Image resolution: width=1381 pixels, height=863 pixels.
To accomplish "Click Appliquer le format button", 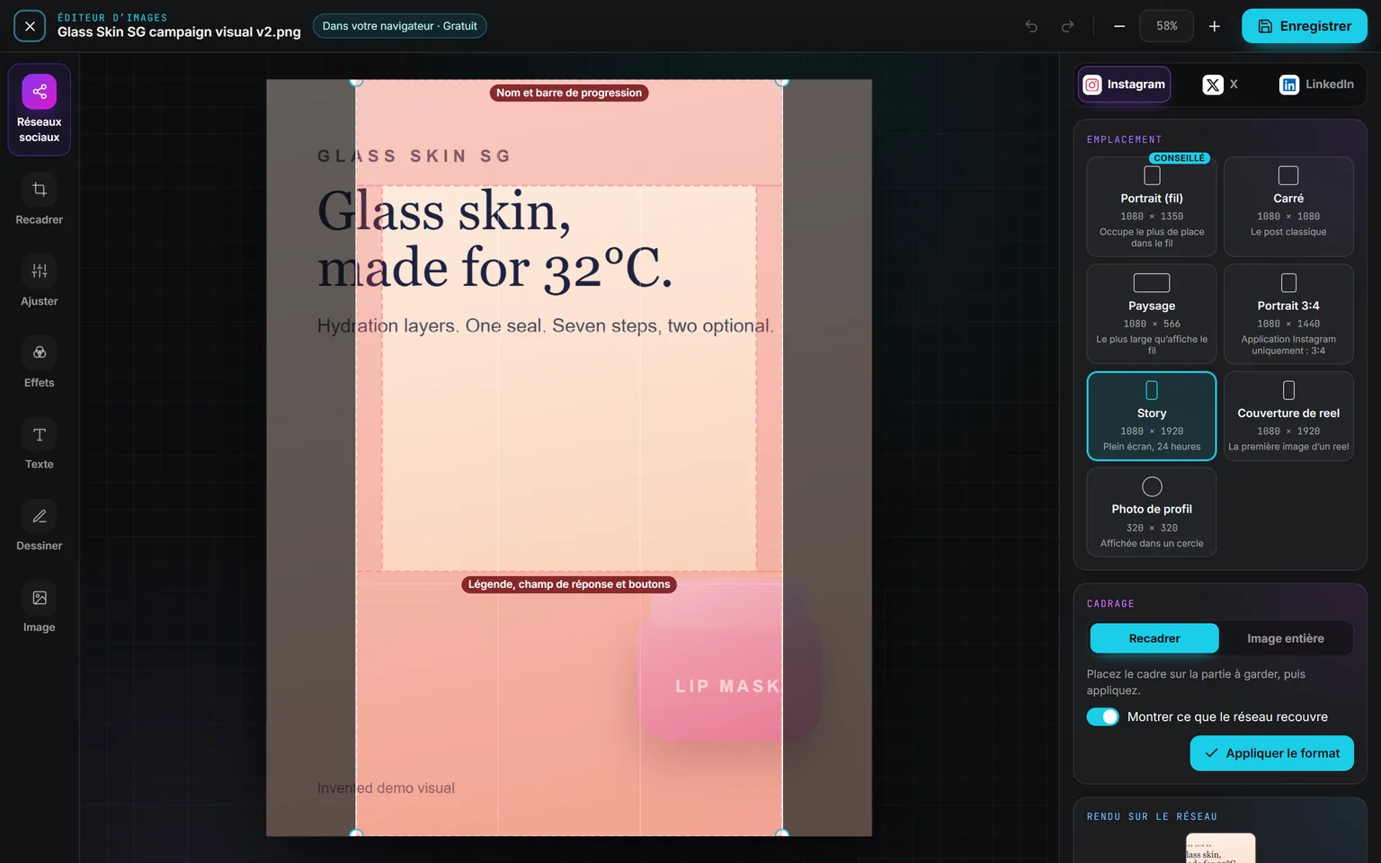I will pyautogui.click(x=1271, y=753).
